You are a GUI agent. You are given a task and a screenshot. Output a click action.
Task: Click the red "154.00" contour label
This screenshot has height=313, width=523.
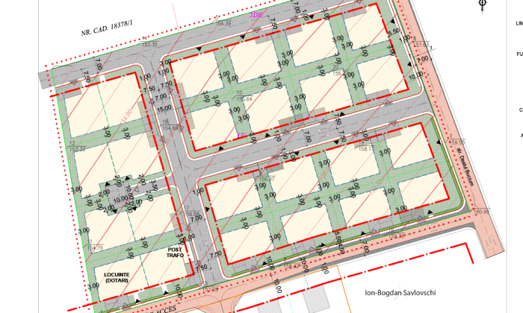(x=126, y=117)
